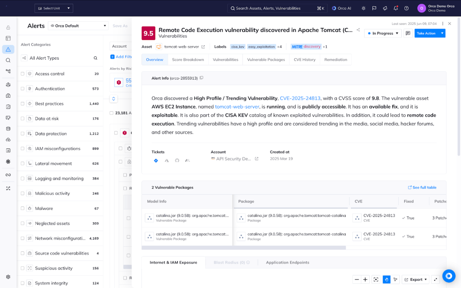The image size is (461, 288).
Task: Open the Alerts icon in left sidebar
Action: (8, 49)
